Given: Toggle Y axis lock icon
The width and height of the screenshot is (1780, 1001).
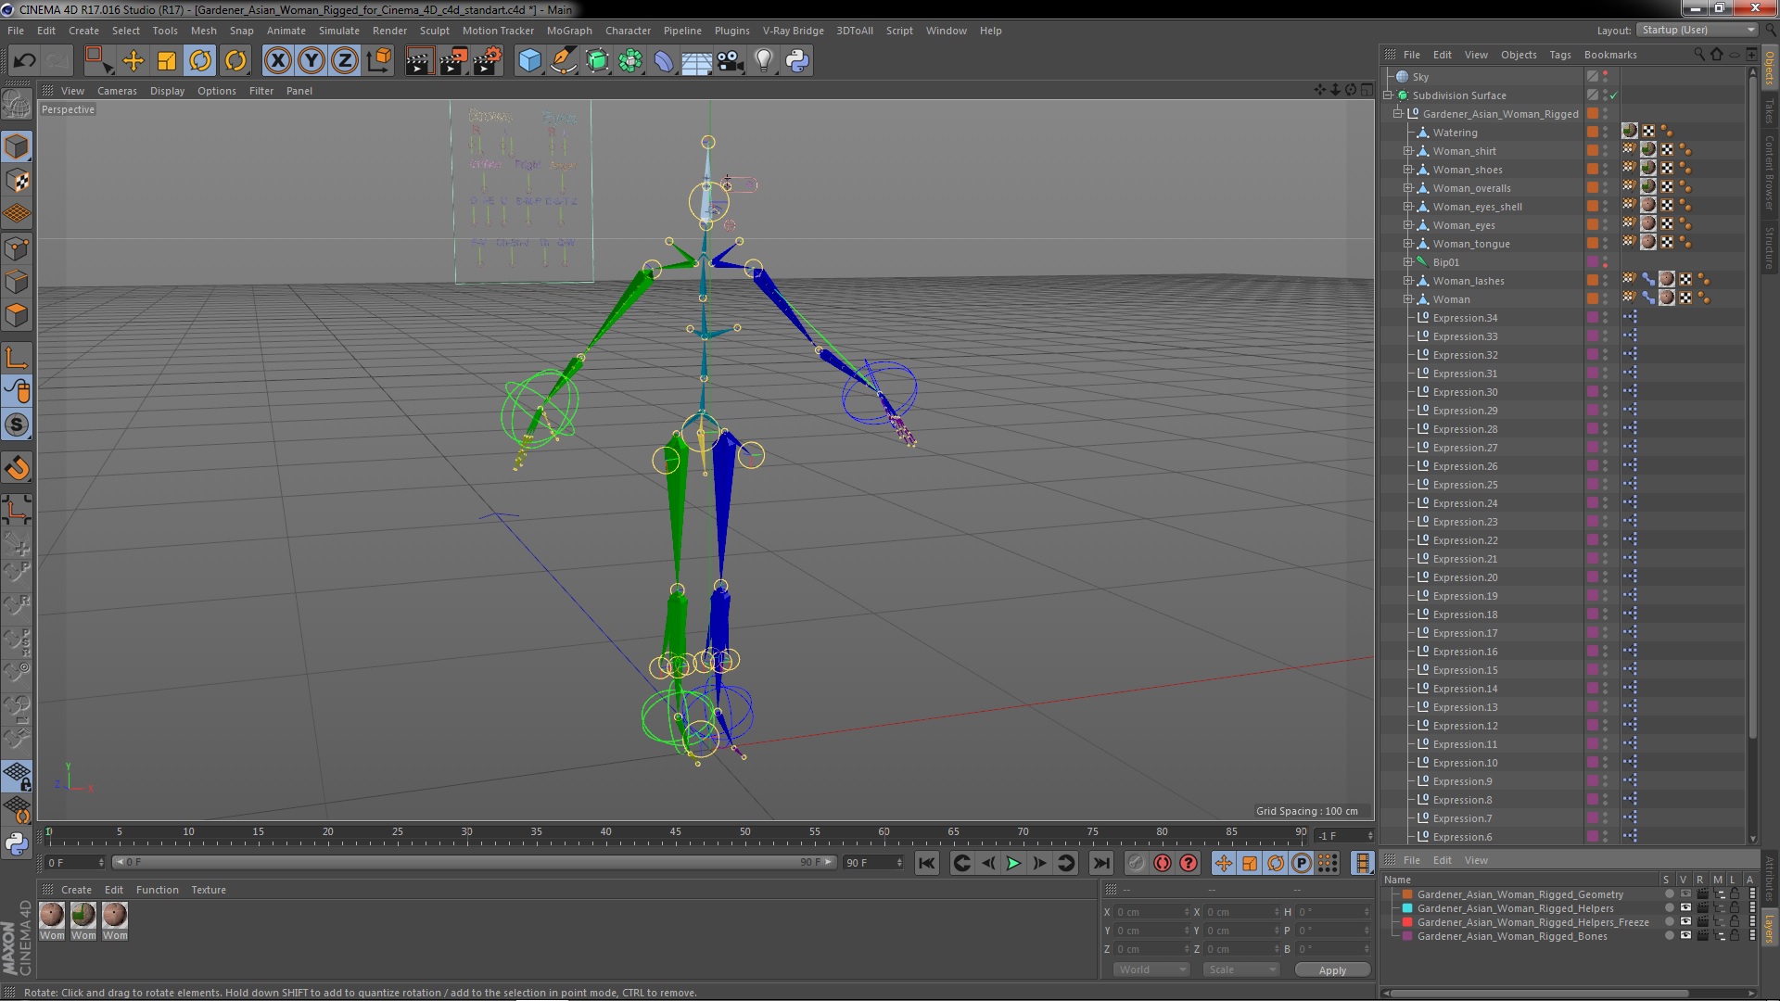Looking at the screenshot, I should click(311, 61).
